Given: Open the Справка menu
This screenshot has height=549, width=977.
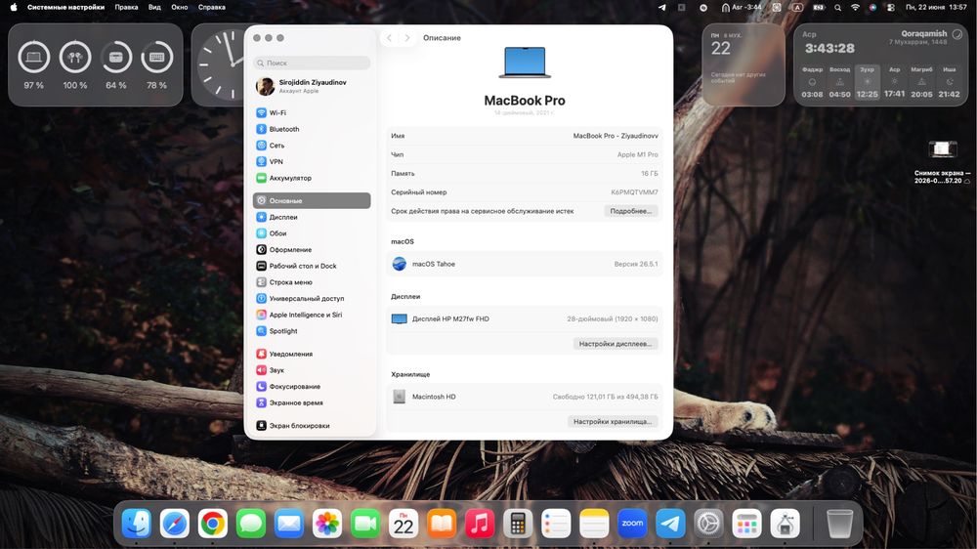Looking at the screenshot, I should pos(212,8).
